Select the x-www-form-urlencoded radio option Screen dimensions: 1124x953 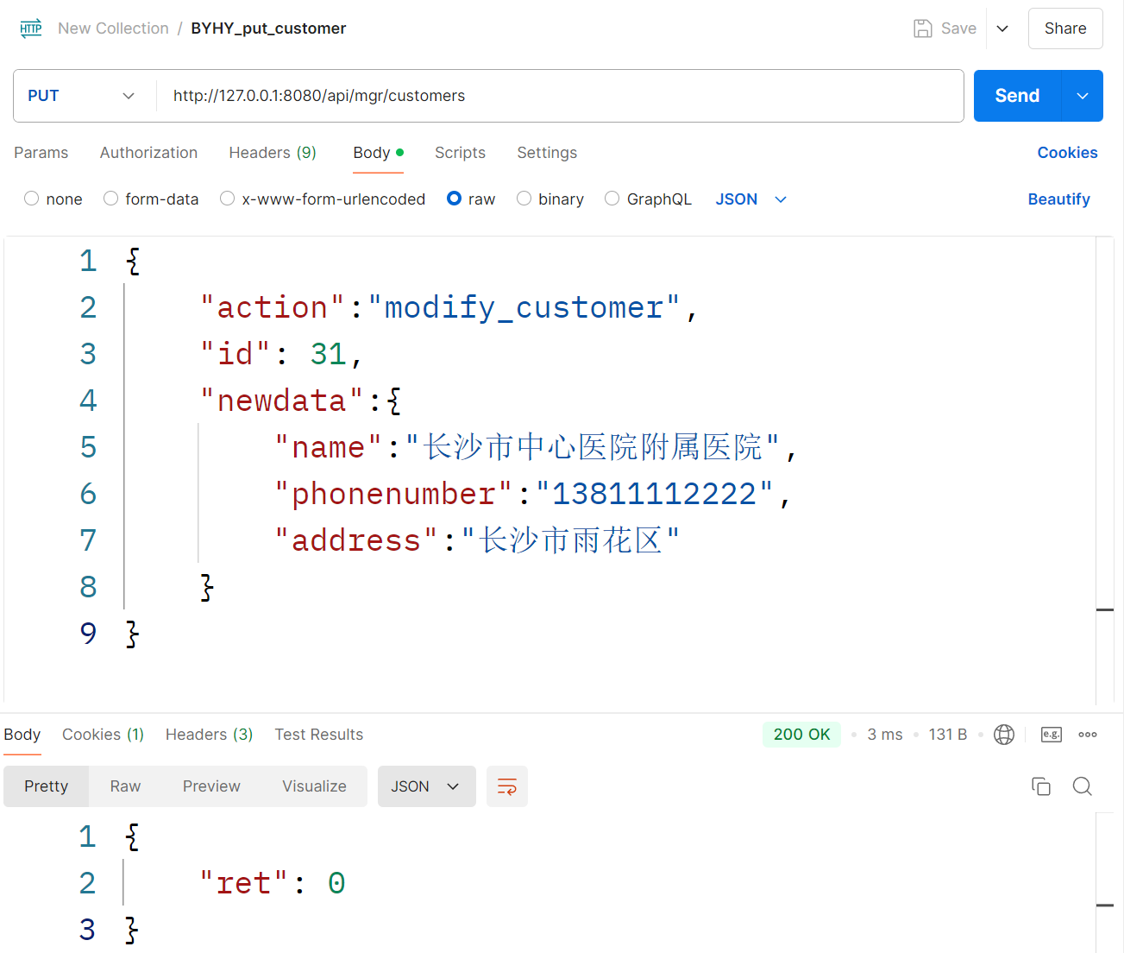(x=227, y=199)
